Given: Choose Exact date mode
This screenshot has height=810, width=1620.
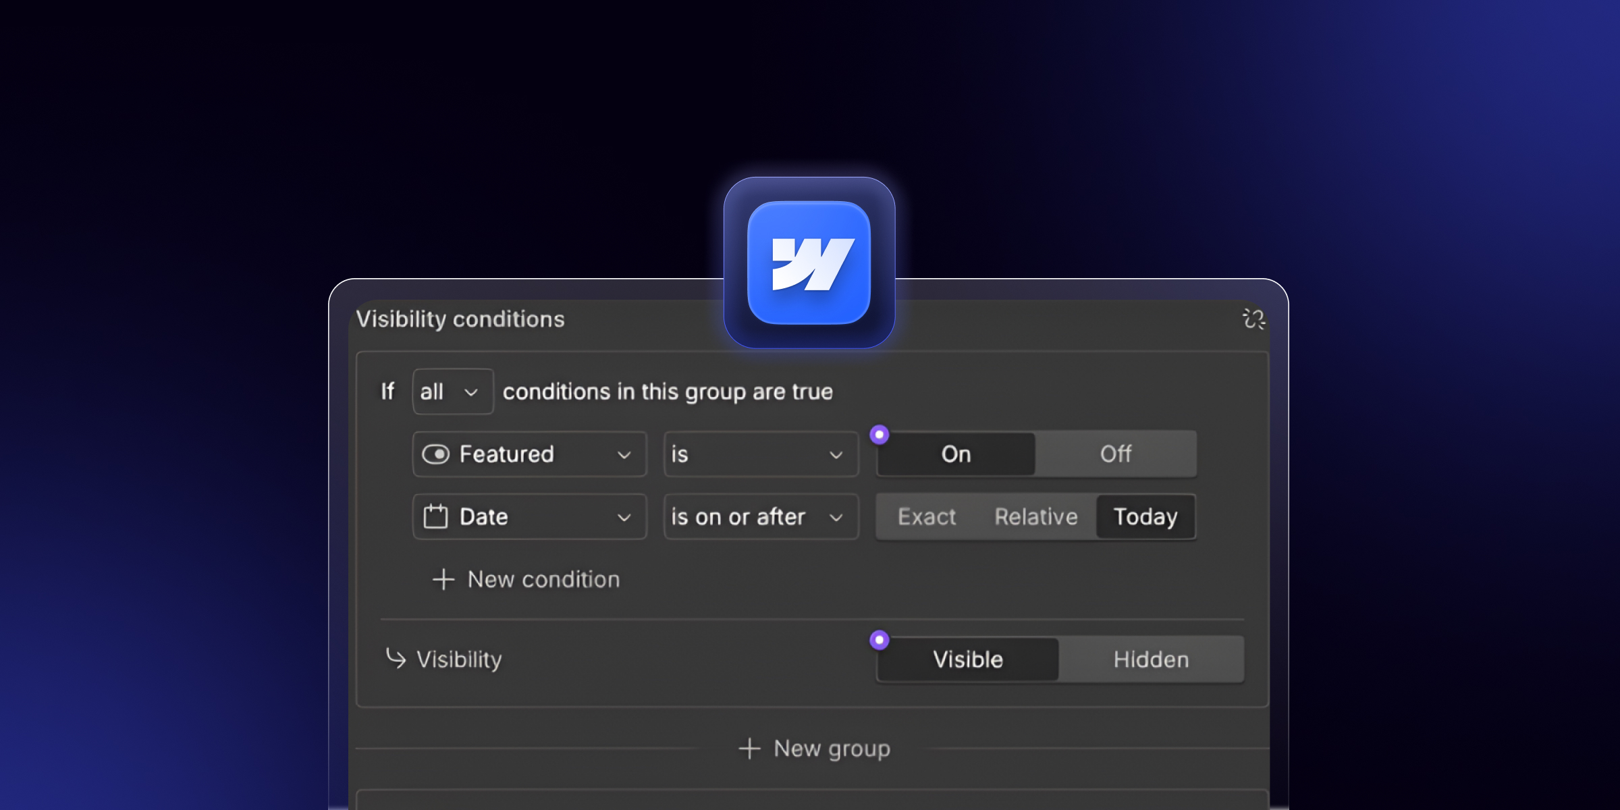Looking at the screenshot, I should [x=927, y=517].
